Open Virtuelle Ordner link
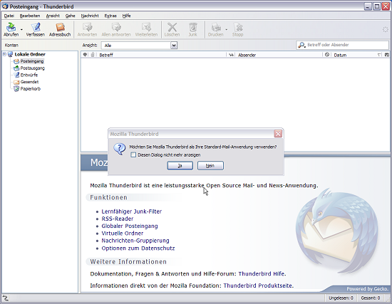392x304 pixels. (123, 234)
